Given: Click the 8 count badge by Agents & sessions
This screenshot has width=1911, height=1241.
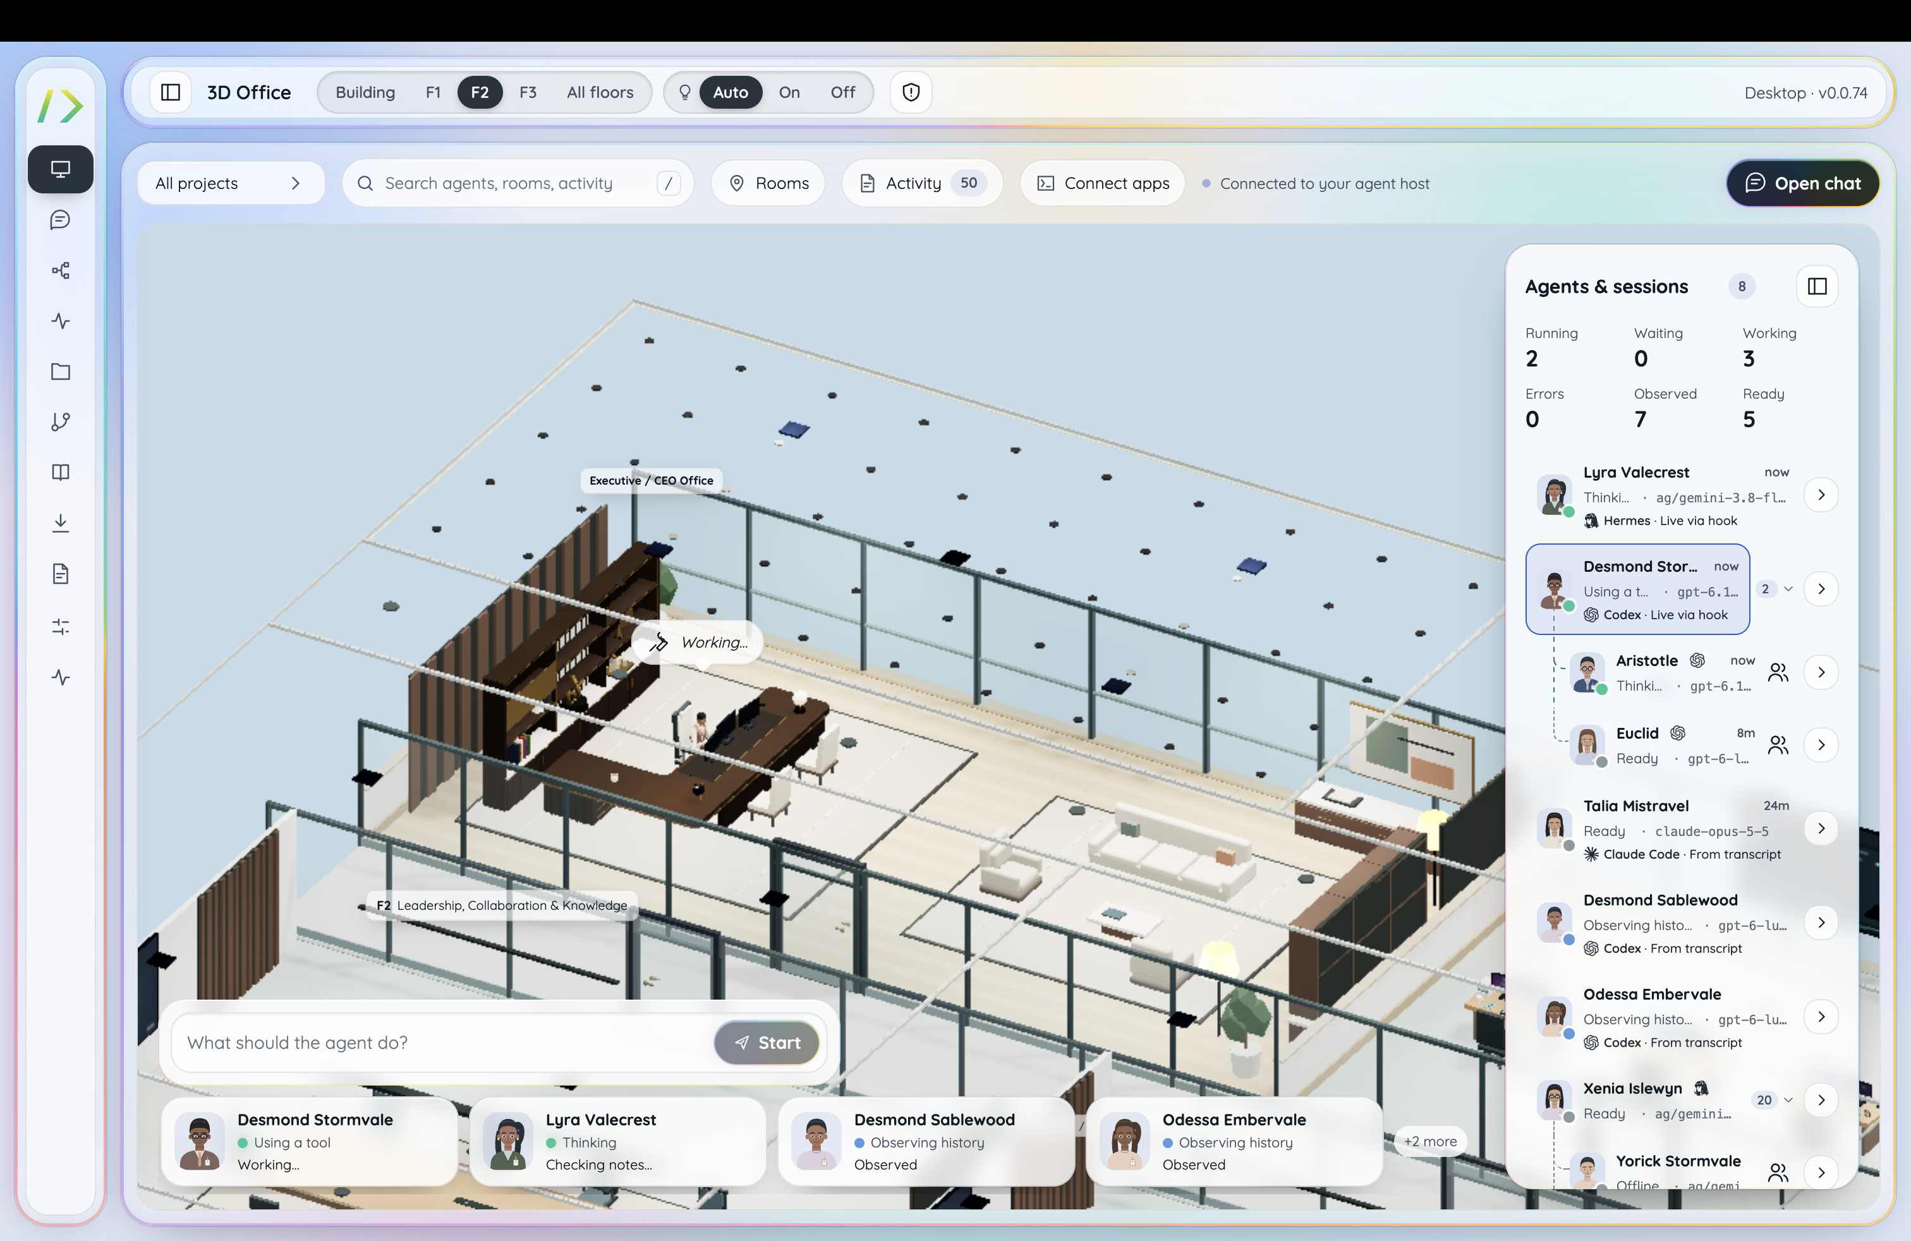Looking at the screenshot, I should click(x=1742, y=287).
